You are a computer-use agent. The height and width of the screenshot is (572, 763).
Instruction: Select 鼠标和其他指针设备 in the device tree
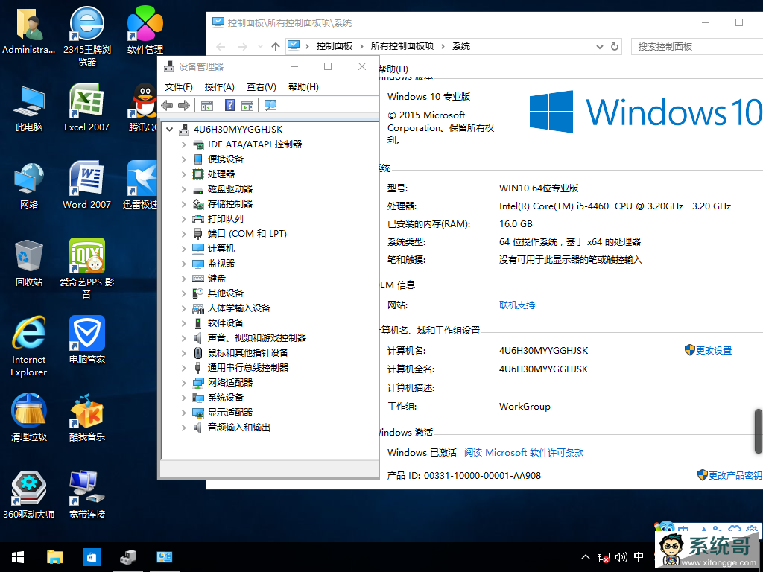tap(247, 352)
